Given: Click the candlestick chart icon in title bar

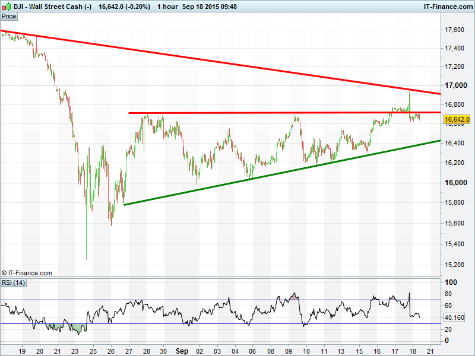Looking at the screenshot, I should pos(6,6).
